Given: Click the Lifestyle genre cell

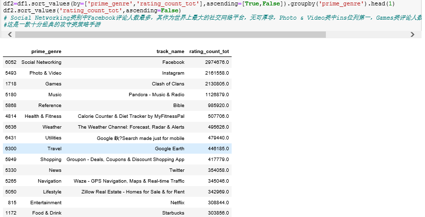Looking at the screenshot, I should [x=52, y=192].
